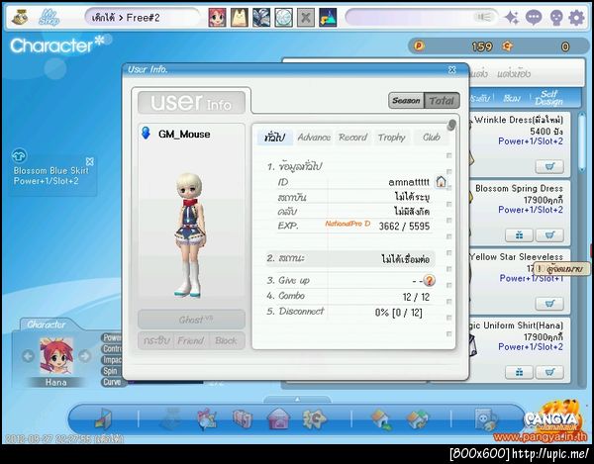Add Yellow Star Sleeveless to cart
Screen dimensions: 594x464
pyautogui.click(x=549, y=304)
